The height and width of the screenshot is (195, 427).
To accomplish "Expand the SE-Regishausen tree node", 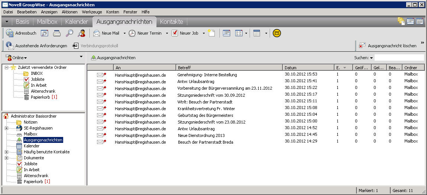I will tap(6, 128).
